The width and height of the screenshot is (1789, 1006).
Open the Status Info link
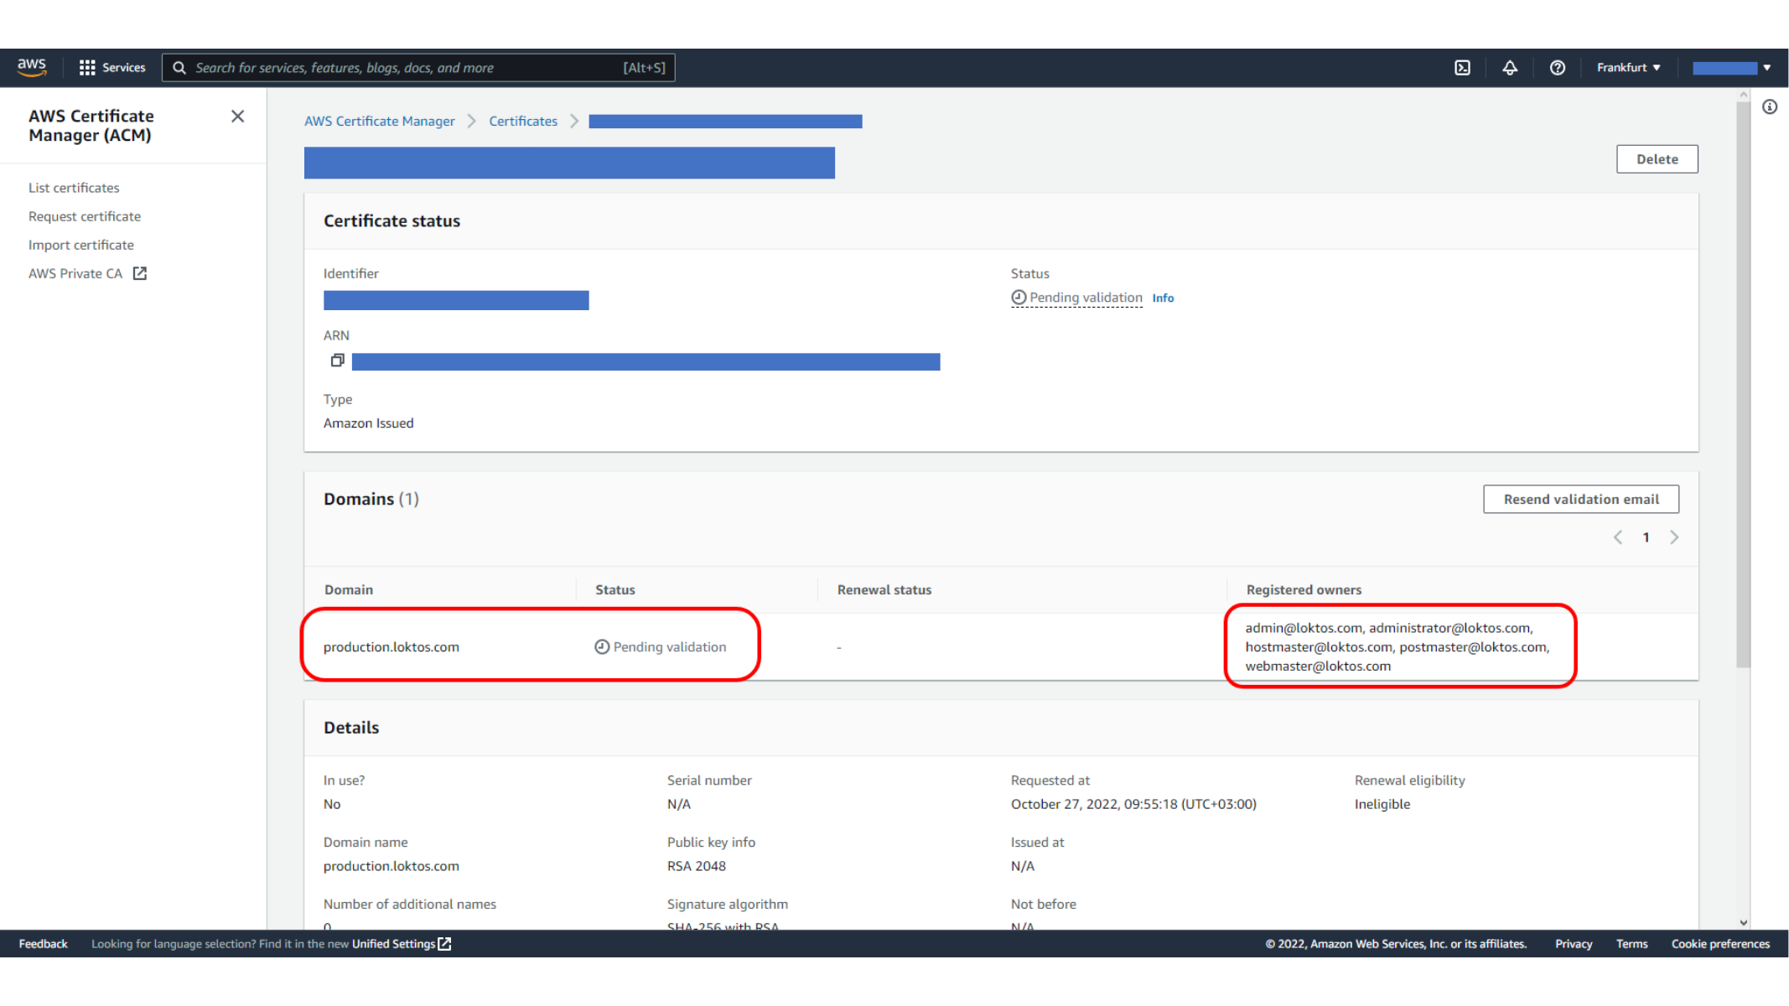(1163, 298)
